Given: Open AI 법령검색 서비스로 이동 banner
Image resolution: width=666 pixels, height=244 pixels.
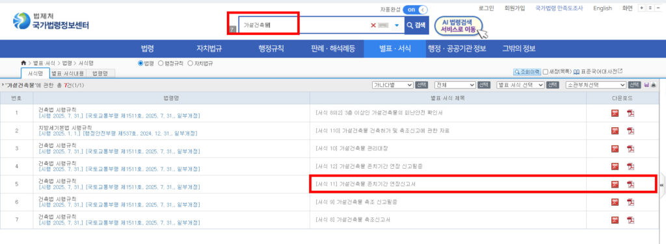Looking at the screenshot, I should [459, 26].
